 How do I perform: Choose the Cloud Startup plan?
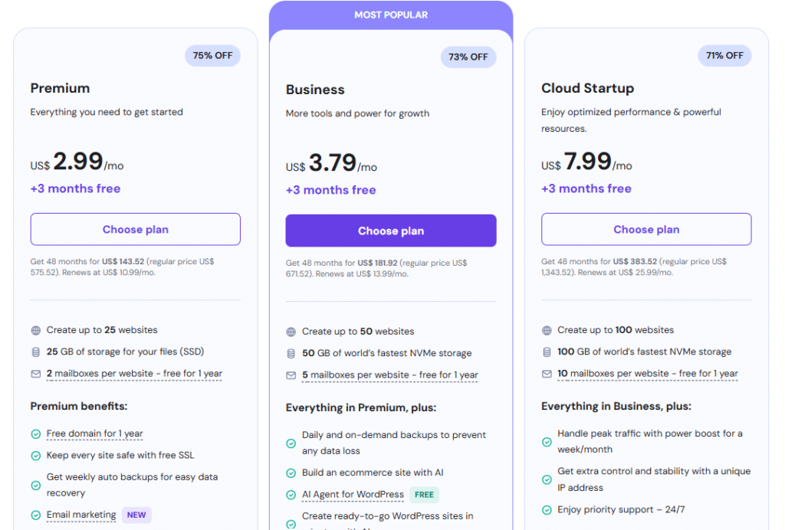[646, 229]
